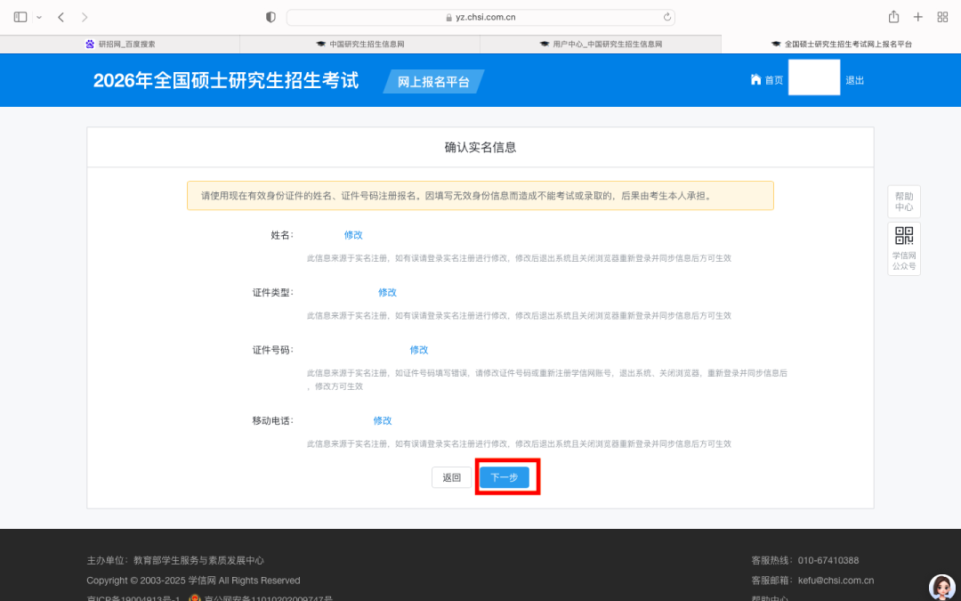Image resolution: width=961 pixels, height=601 pixels.
Task: Show tab overview grid icon
Action: pos(942,17)
